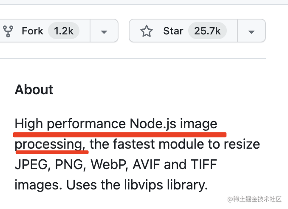Click the word "AVIF" in description
288x209 pixels.
point(158,164)
